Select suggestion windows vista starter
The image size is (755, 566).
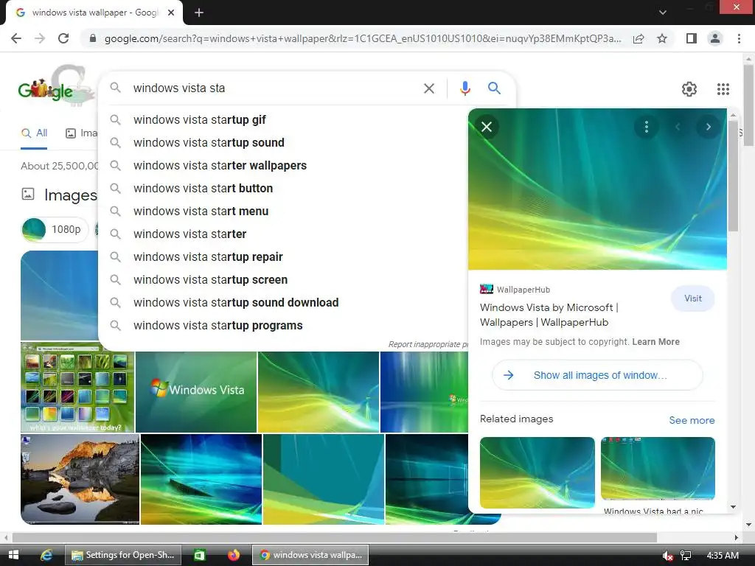click(282, 234)
